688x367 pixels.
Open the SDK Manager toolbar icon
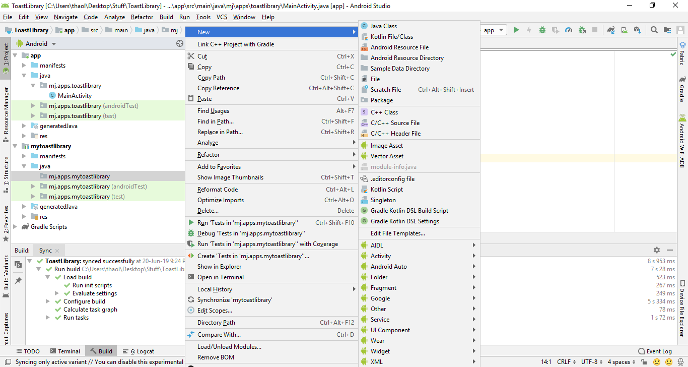[637, 30]
